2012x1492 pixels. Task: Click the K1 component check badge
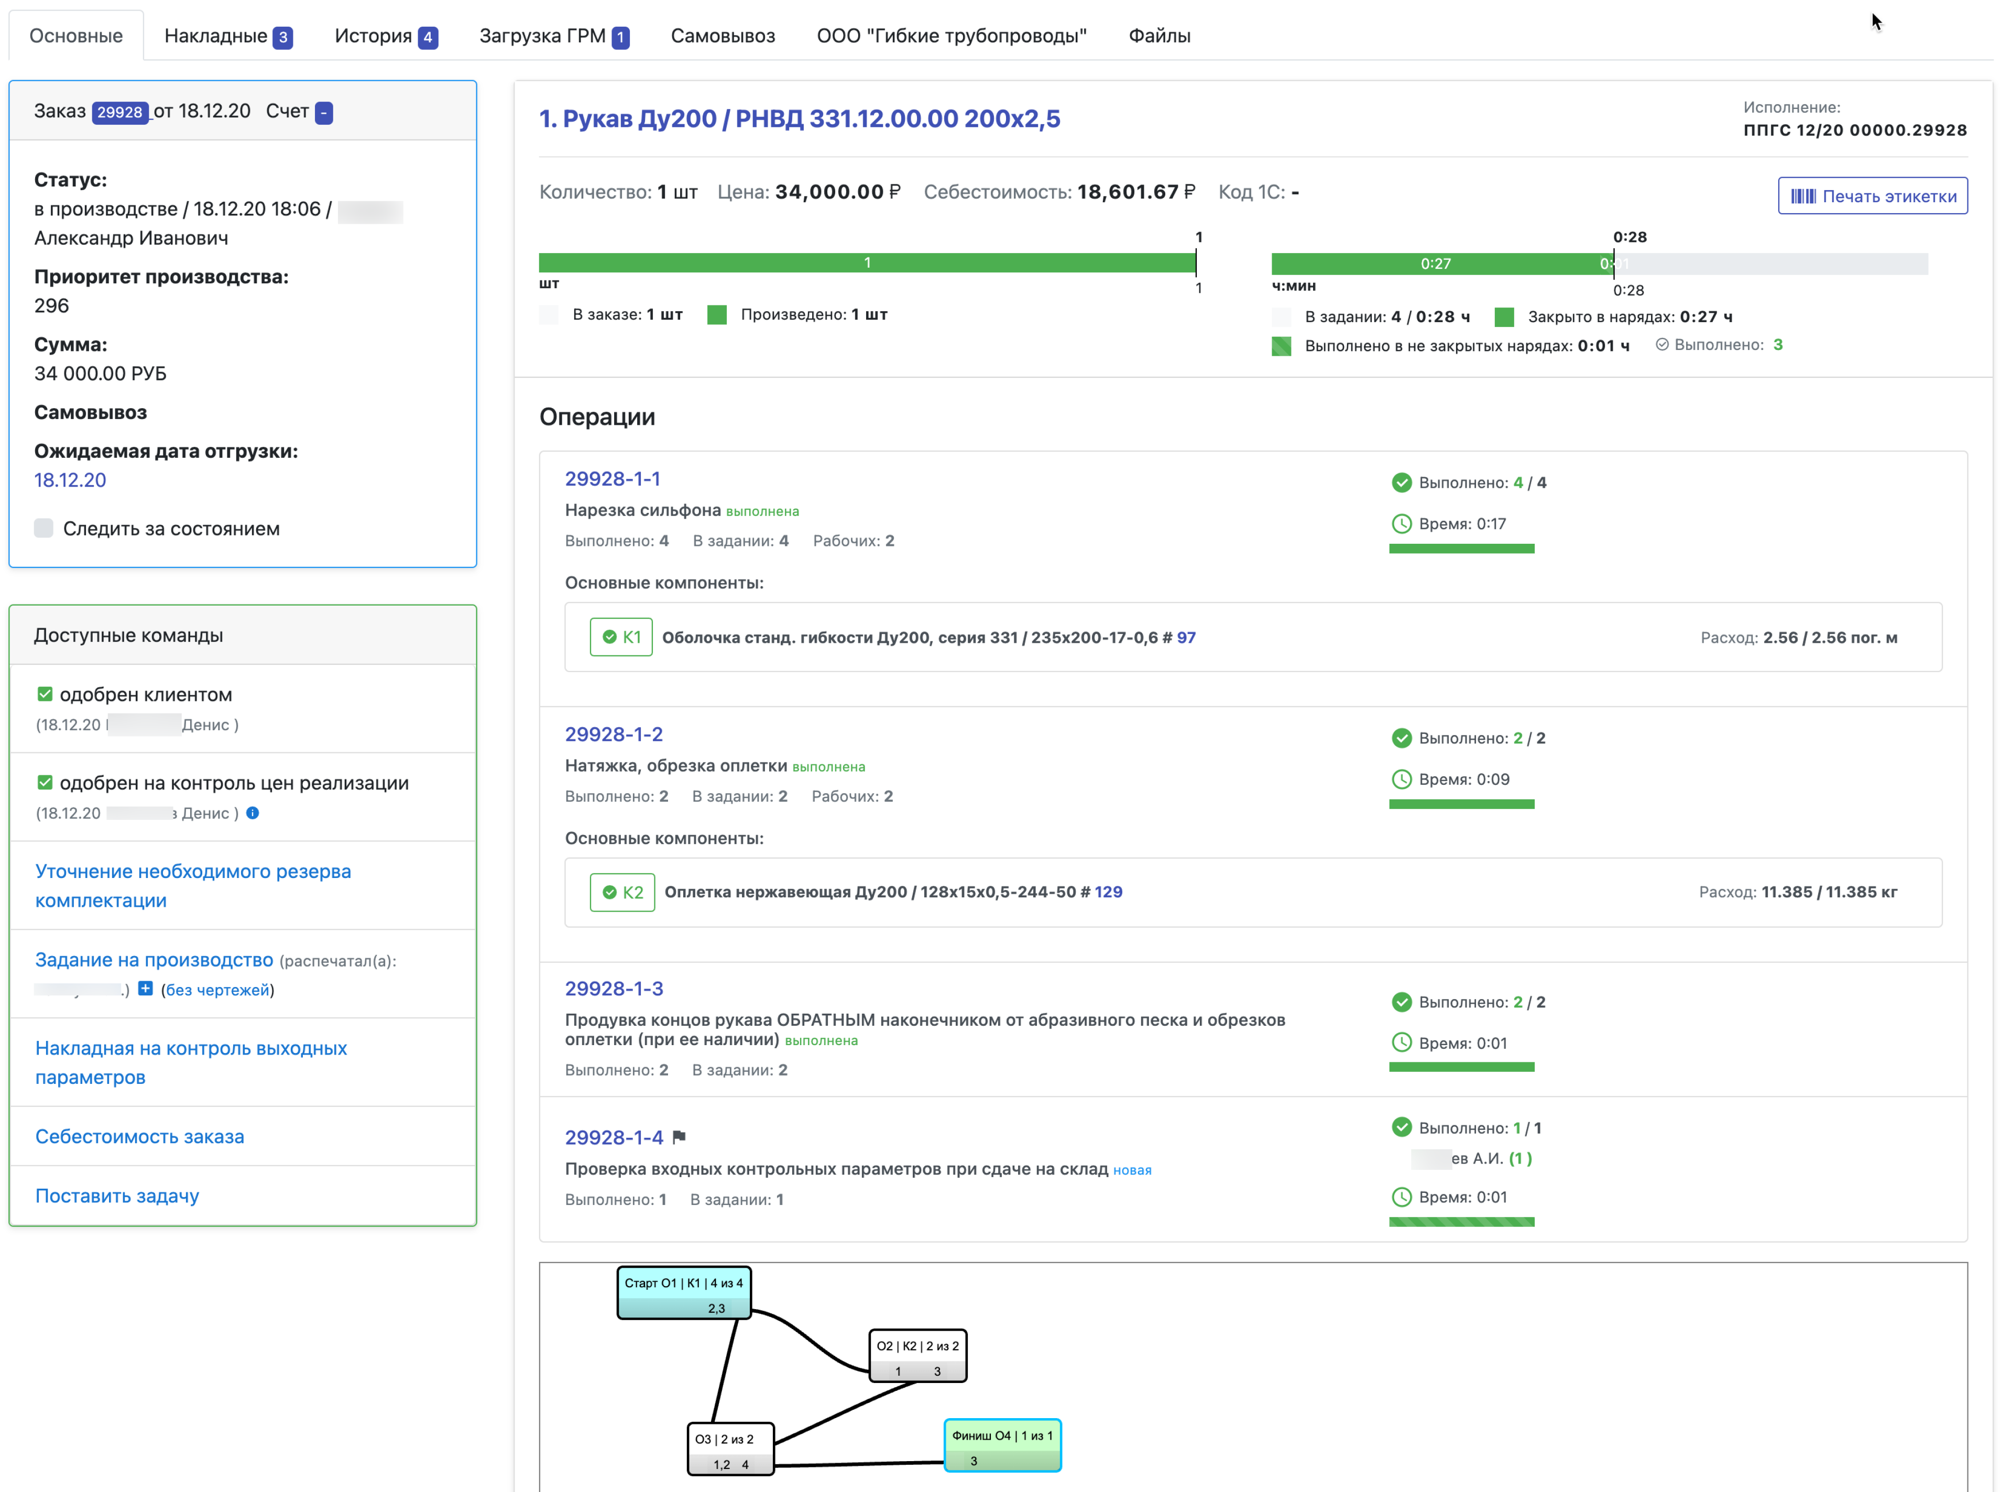pos(620,637)
